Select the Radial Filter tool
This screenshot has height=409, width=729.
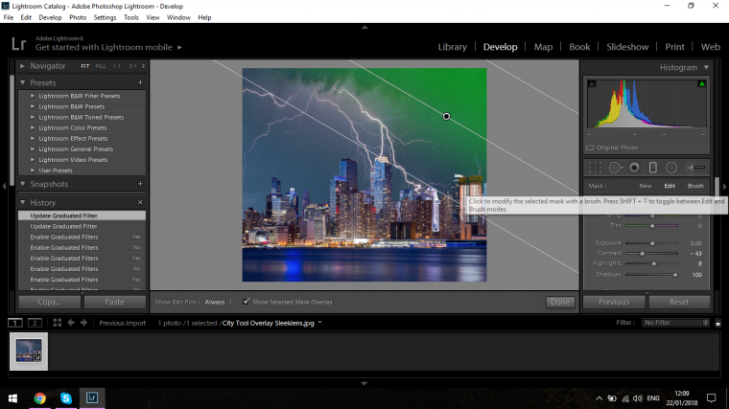pyautogui.click(x=671, y=168)
